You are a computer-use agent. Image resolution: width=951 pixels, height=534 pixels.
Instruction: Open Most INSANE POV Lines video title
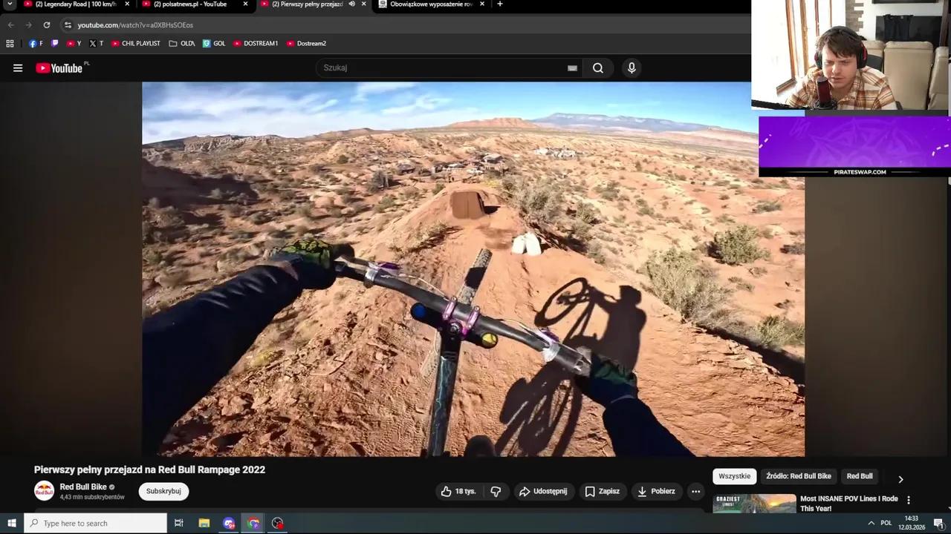click(x=848, y=504)
